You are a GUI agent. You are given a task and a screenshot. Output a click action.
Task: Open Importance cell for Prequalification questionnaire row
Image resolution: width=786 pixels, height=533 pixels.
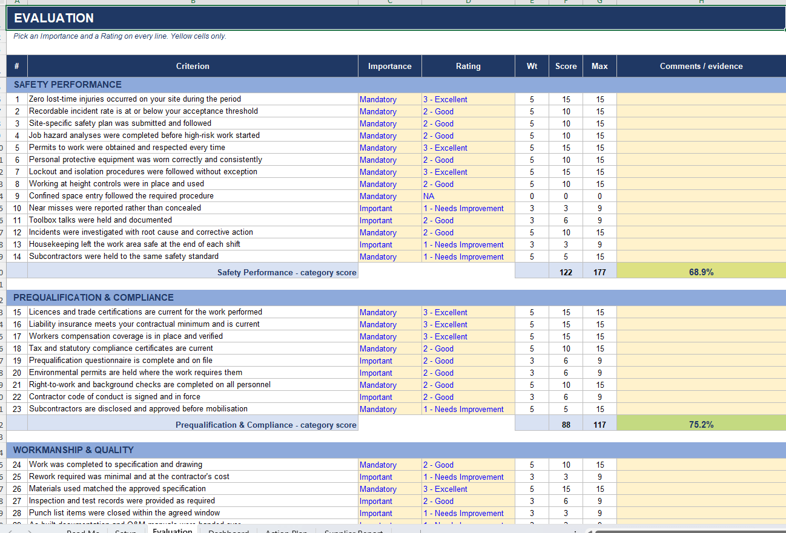(x=390, y=361)
